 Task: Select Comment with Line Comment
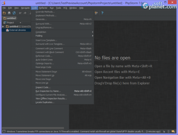[x=63, y=48]
